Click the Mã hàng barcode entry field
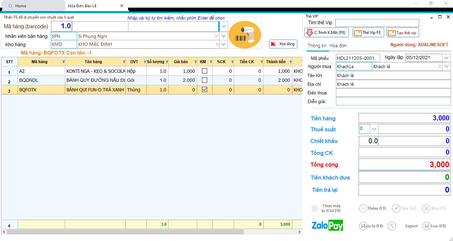The image size is (453, 241). (x=100, y=26)
